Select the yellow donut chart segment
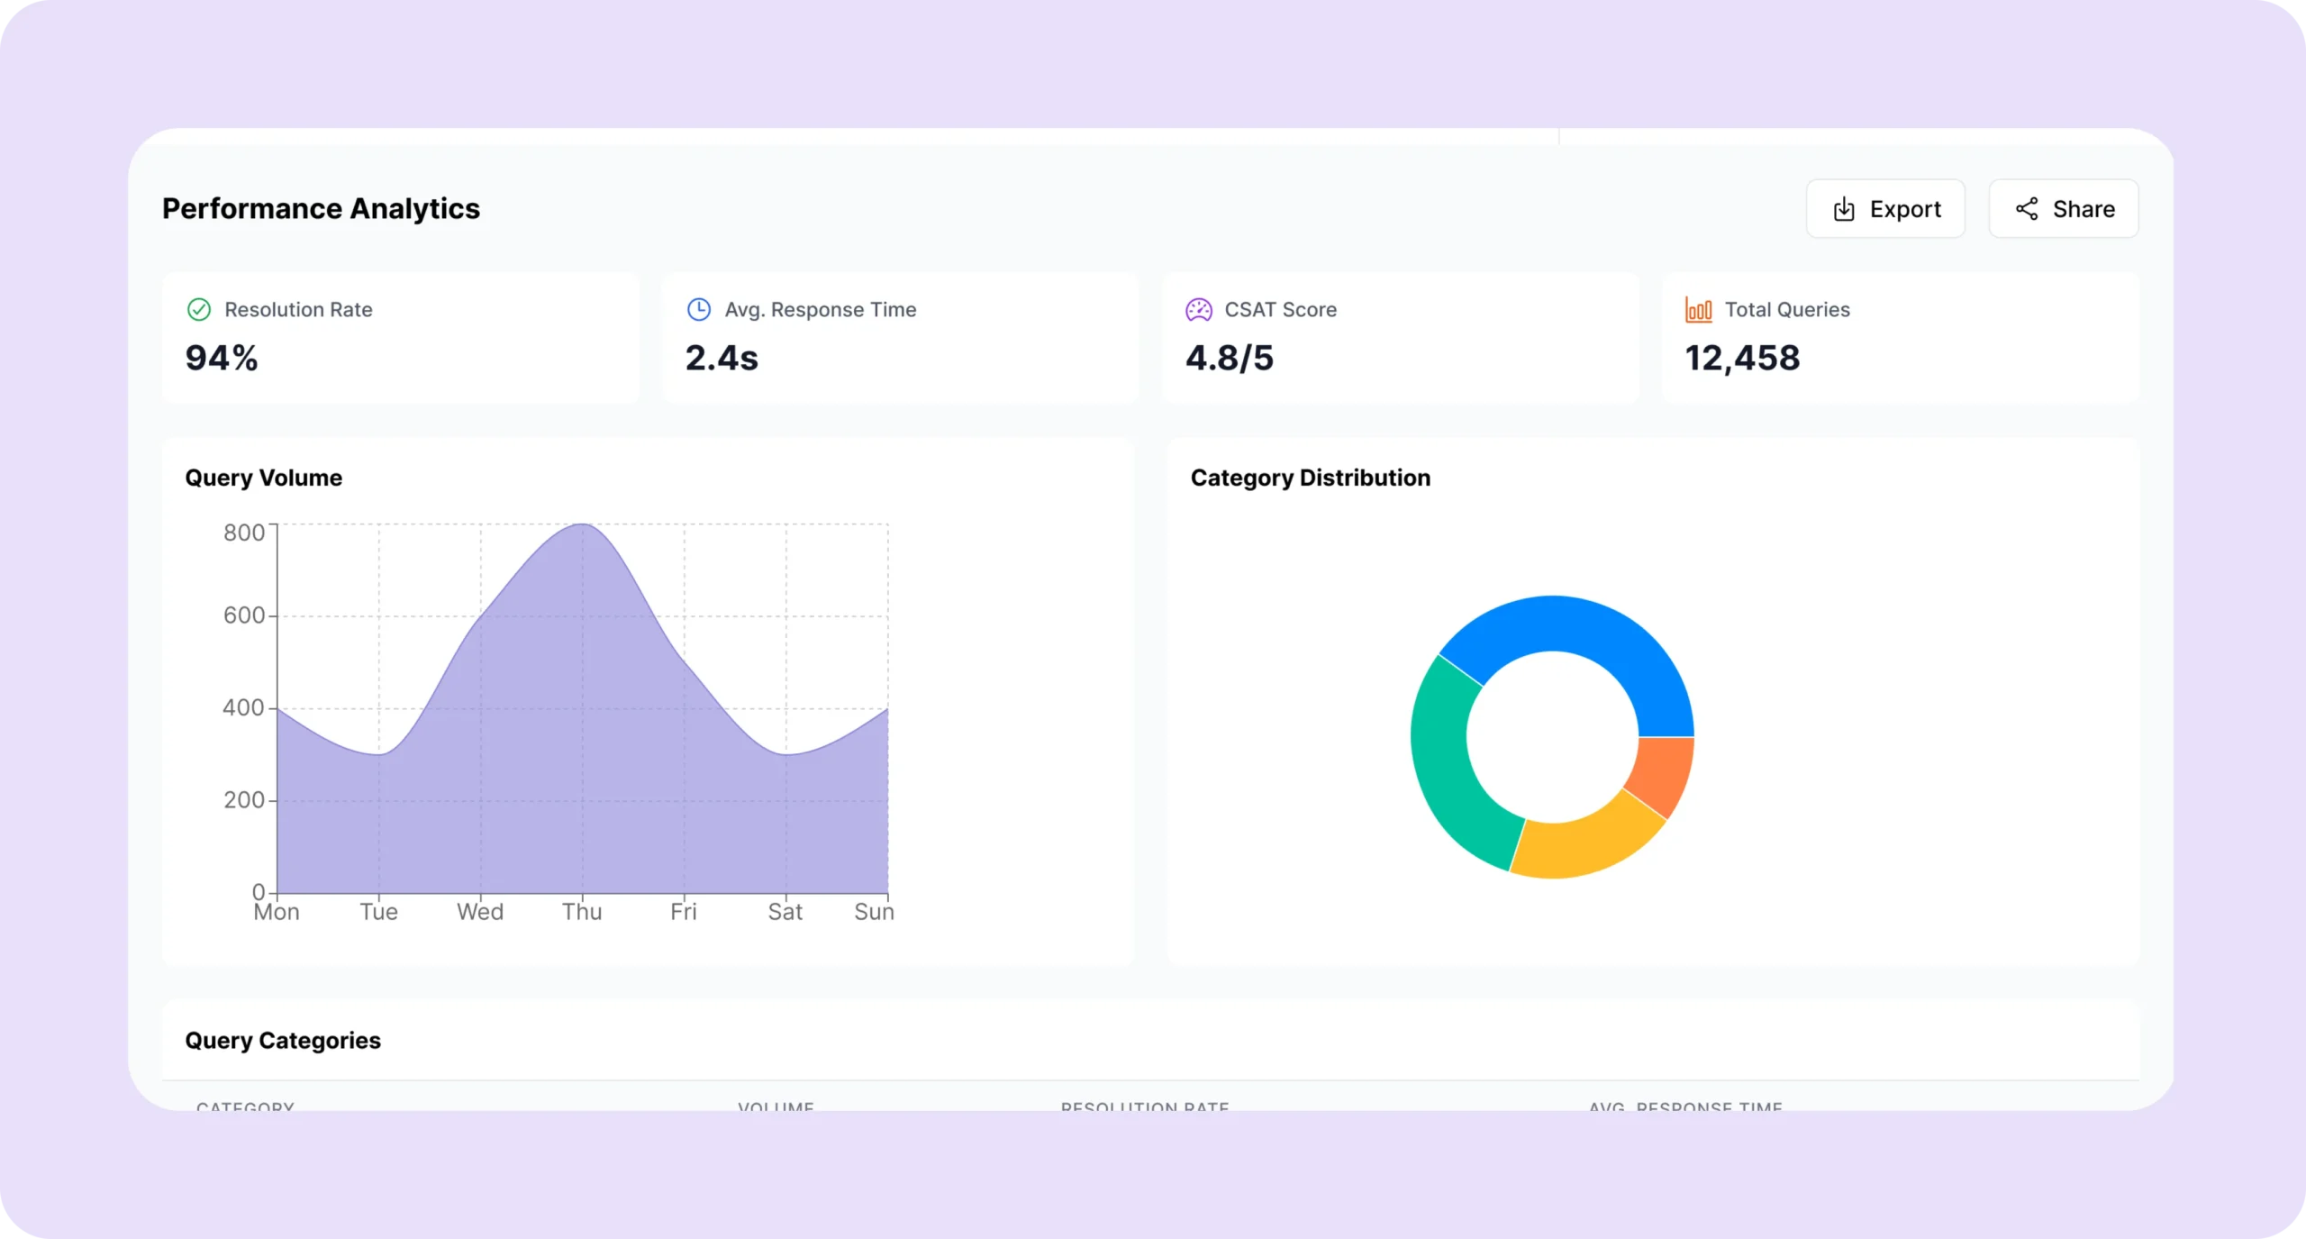 coord(1585,845)
